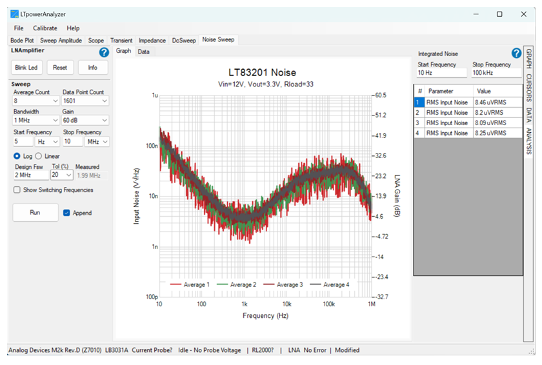Viewport: 542px width, 365px height.
Task: Open the Tol (%) dropdown showing 20
Action: [x=61, y=175]
